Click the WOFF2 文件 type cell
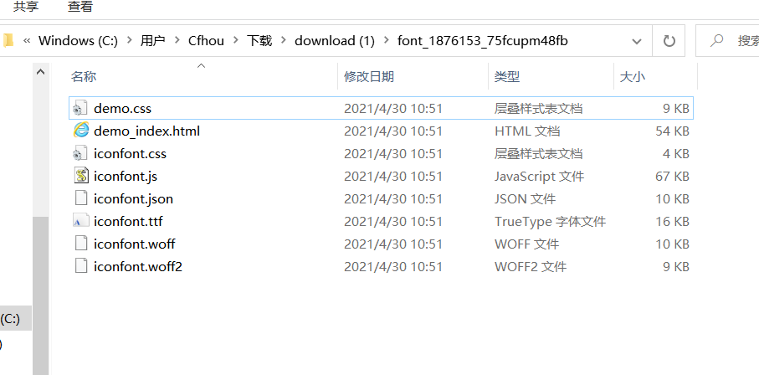The height and width of the screenshot is (375, 759). click(x=531, y=266)
